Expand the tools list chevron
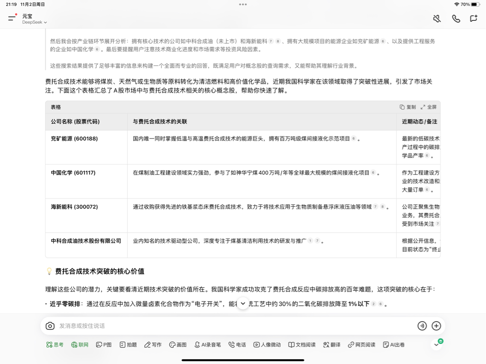The width and height of the screenshot is (486, 364). click(x=436, y=345)
